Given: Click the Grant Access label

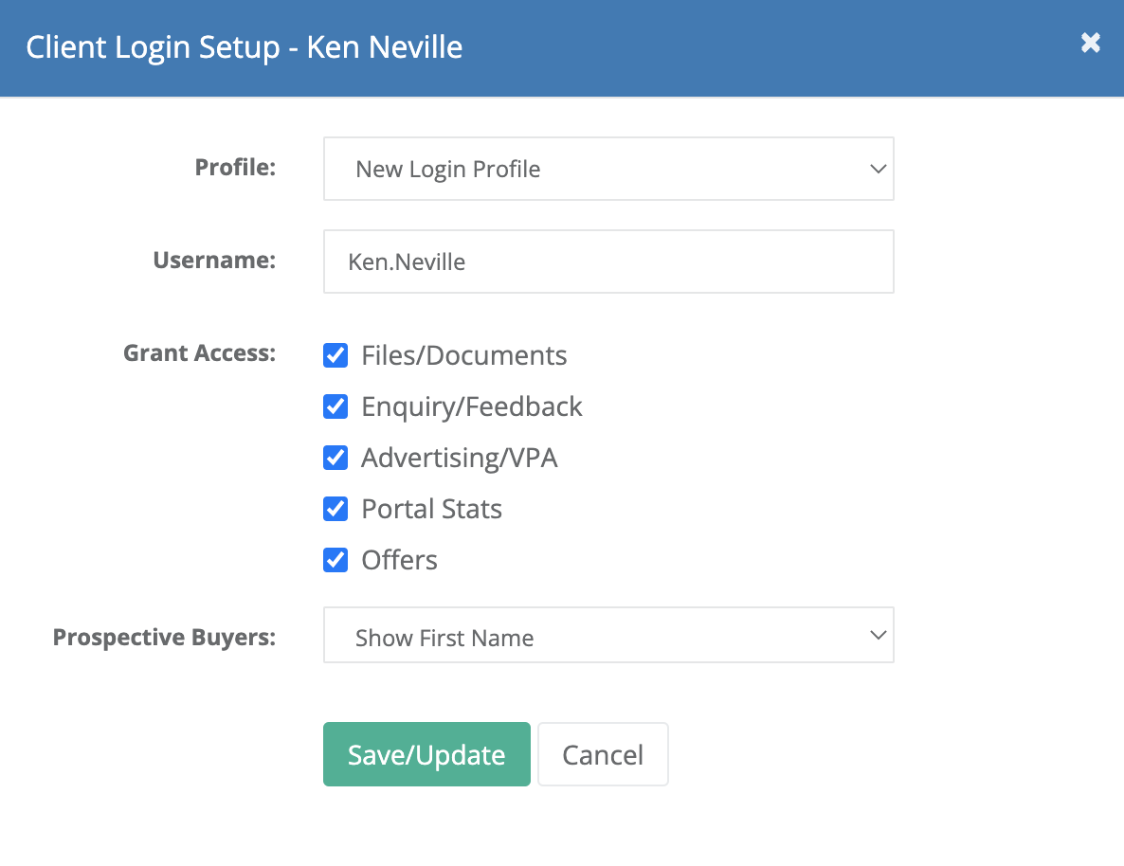Looking at the screenshot, I should 199,352.
